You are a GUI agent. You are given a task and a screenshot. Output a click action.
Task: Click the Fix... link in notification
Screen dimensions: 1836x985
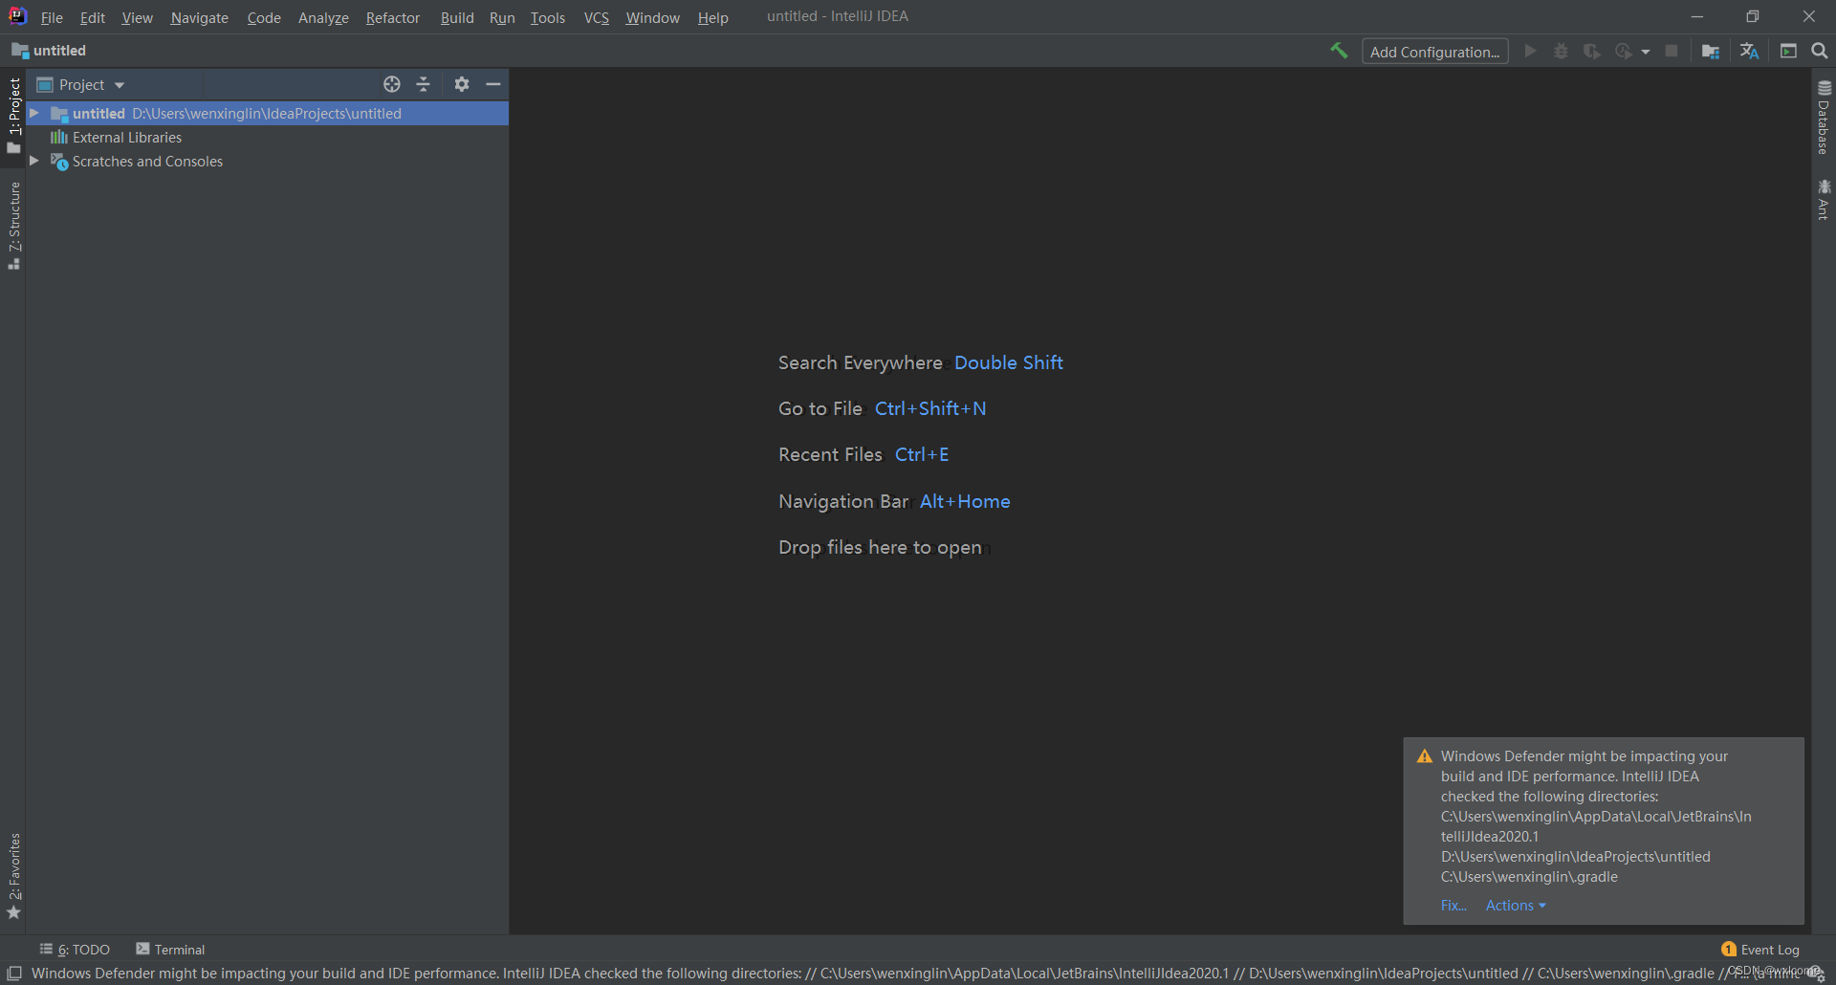[1453, 905]
